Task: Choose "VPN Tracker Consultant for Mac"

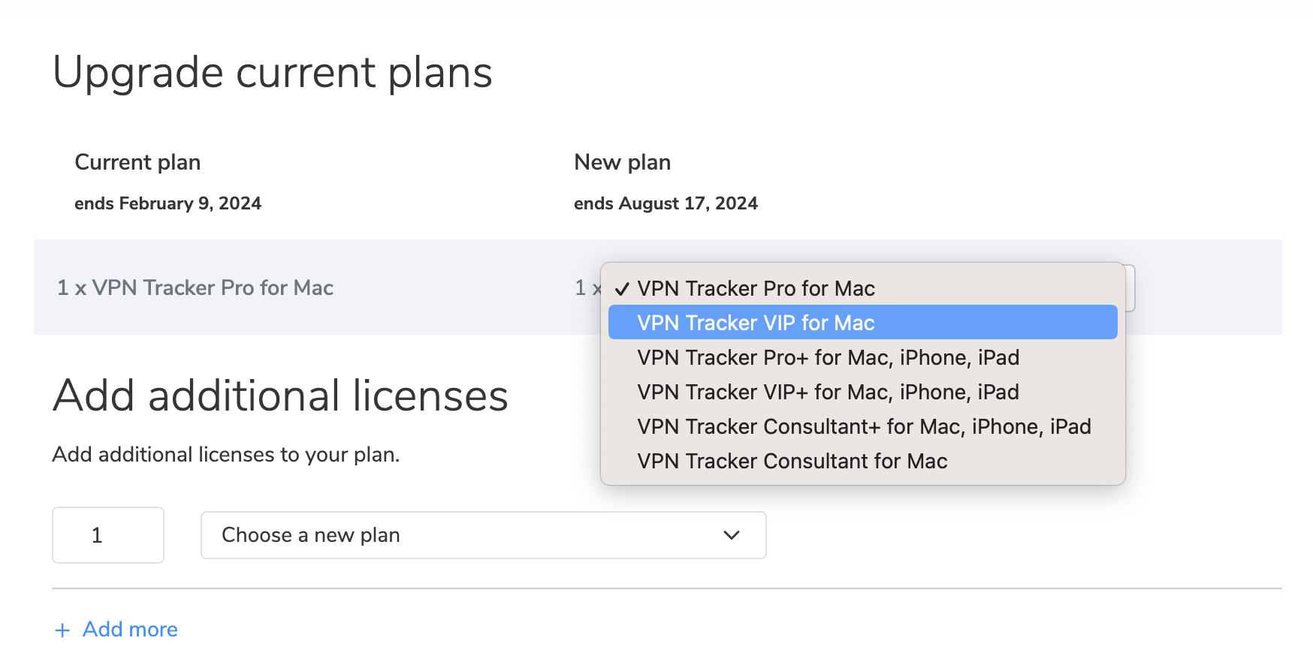Action: (792, 461)
